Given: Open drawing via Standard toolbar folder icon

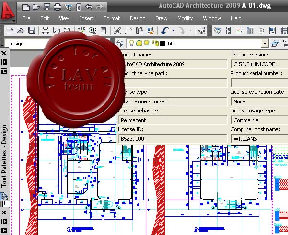Looking at the screenshot, I should point(21,30).
